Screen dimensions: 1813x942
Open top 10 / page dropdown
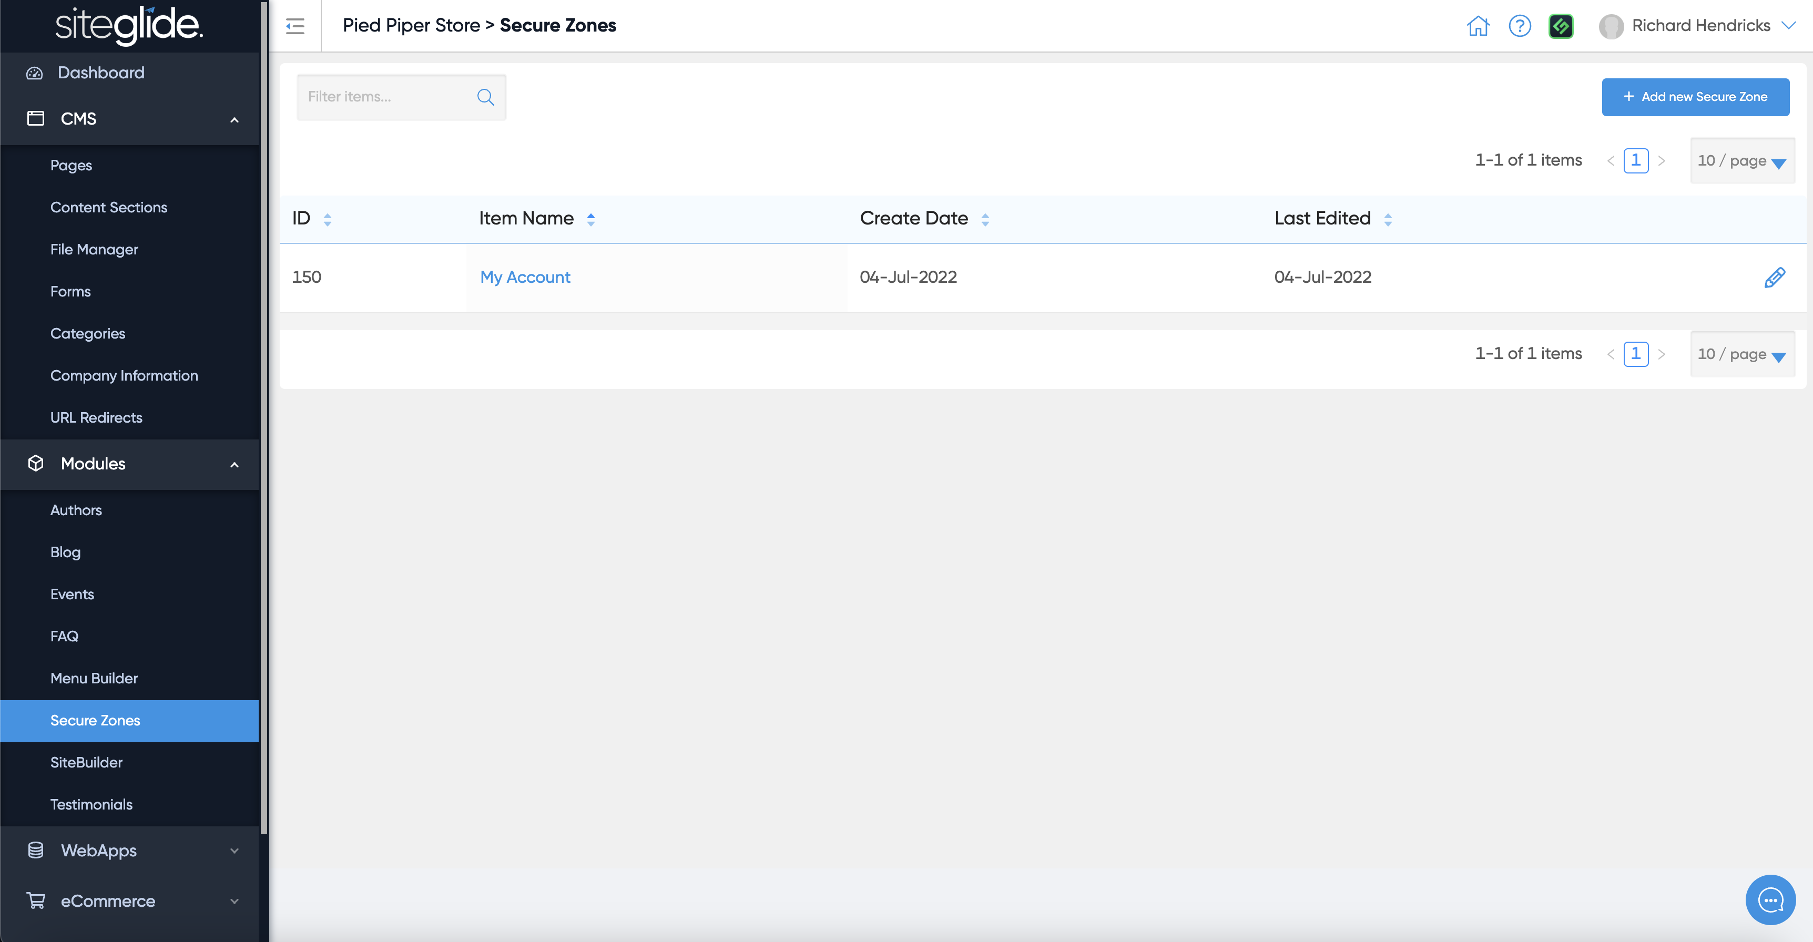click(x=1742, y=161)
